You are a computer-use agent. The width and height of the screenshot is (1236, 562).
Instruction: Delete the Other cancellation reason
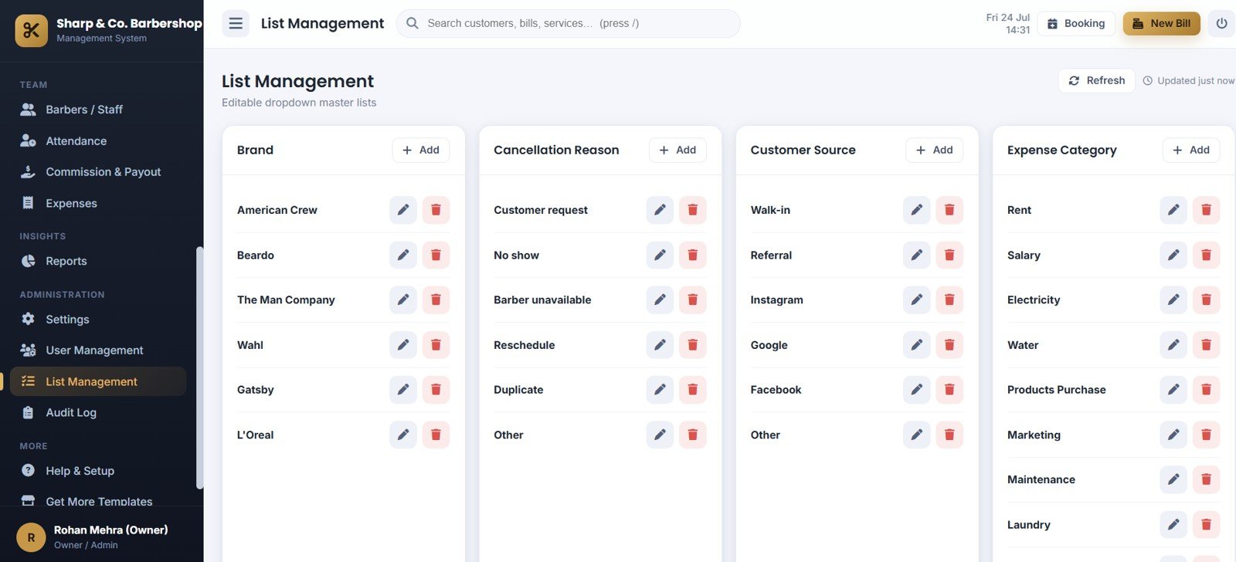click(693, 435)
